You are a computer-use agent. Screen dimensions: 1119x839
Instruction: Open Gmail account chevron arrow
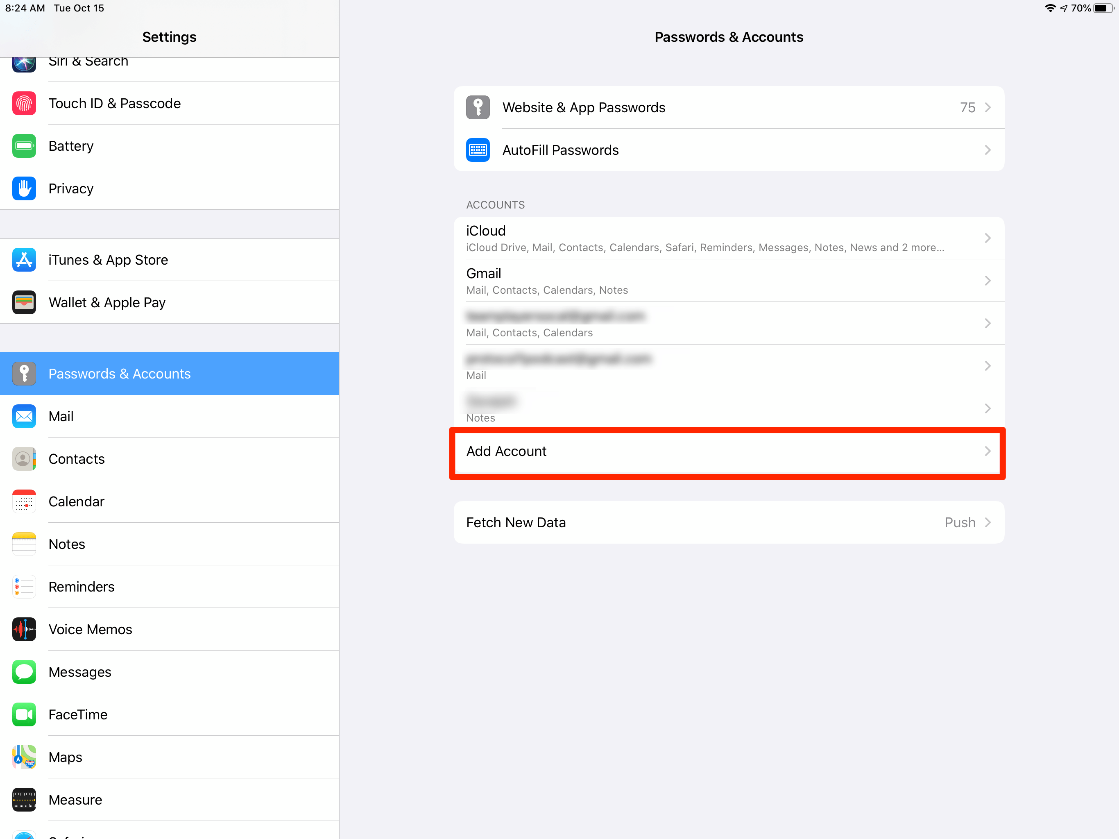[987, 280]
